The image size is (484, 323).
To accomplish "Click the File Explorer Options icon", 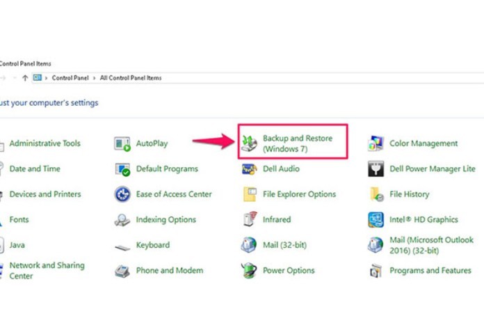I will pos(250,194).
